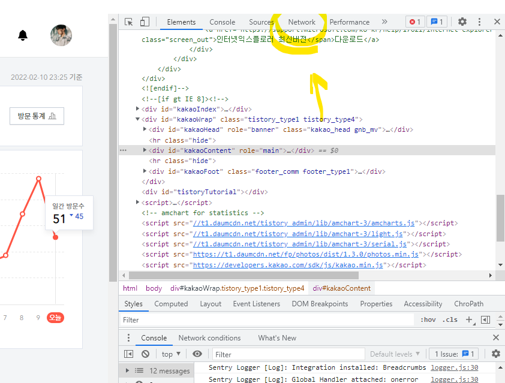Open the top JavaScript context dropdown
This screenshot has height=383, width=505.
[x=171, y=354]
